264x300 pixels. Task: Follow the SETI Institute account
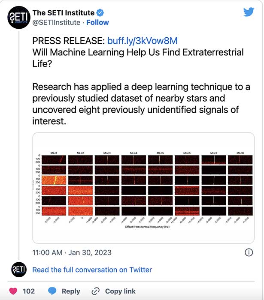(x=97, y=22)
